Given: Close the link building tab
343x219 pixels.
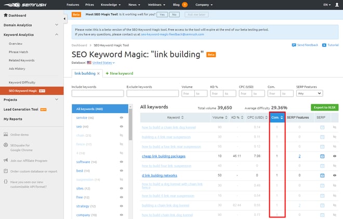Looking at the screenshot, I should (x=98, y=74).
